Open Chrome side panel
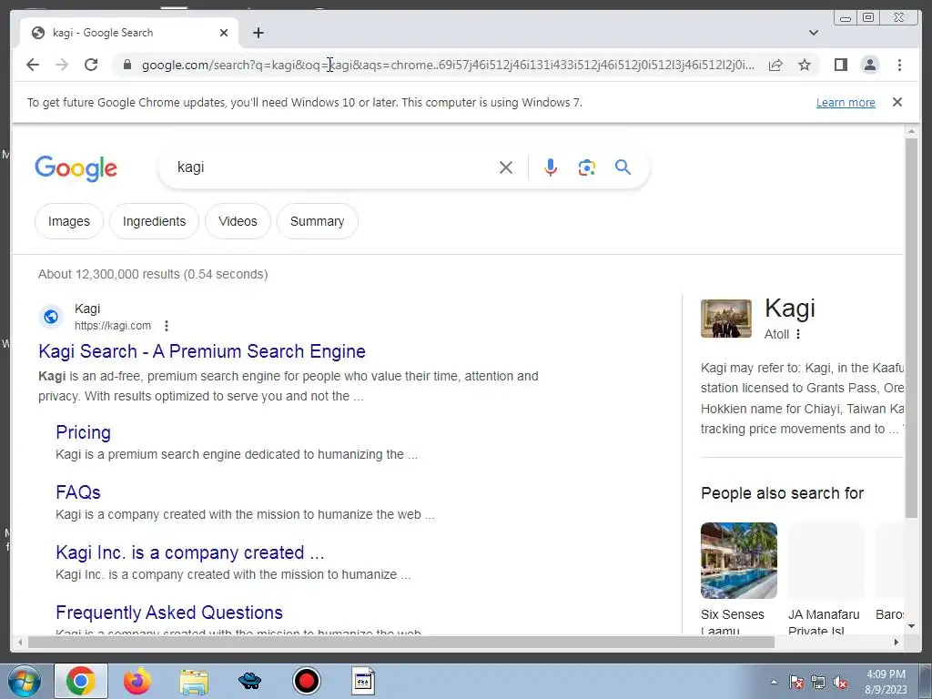This screenshot has width=932, height=699. 840,65
